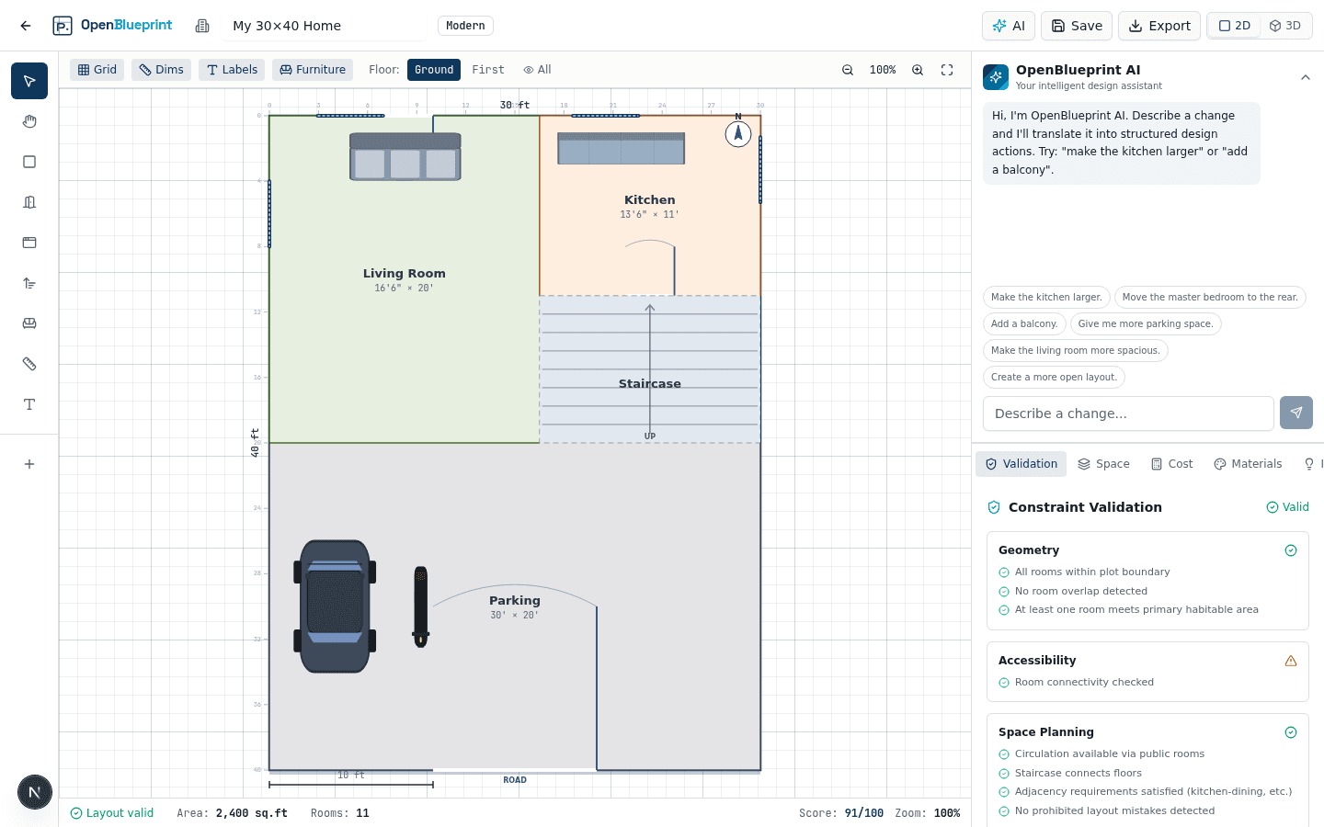Activate the ruler measure tool

pos(29,364)
